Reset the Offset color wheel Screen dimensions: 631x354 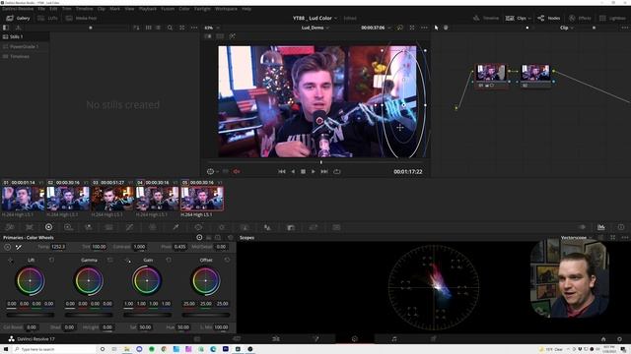pyautogui.click(x=228, y=260)
